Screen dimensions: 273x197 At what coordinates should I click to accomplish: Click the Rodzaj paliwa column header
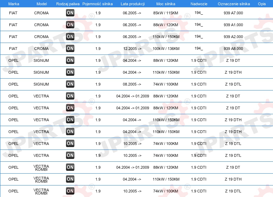[68, 4]
